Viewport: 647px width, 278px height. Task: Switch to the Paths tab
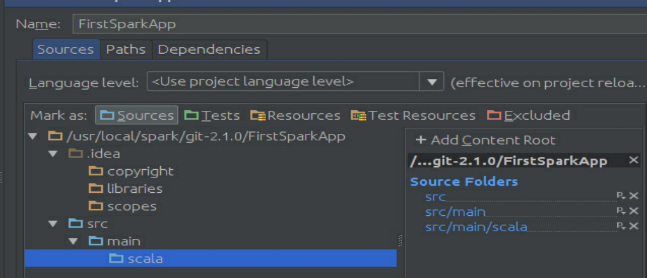click(126, 49)
